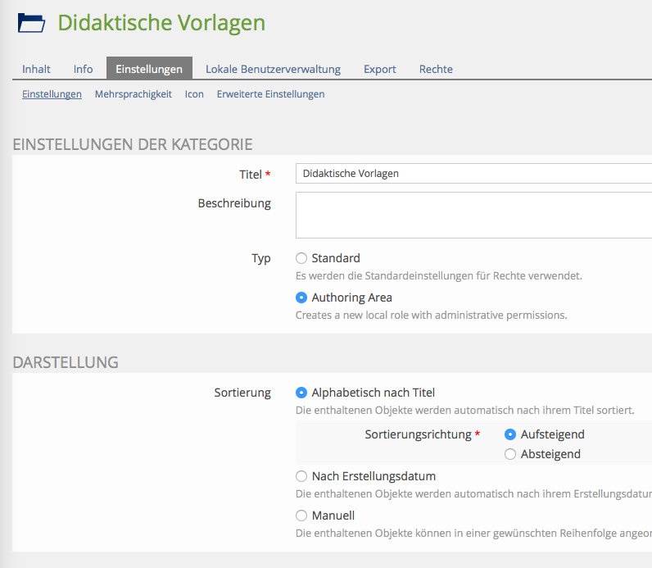The width and height of the screenshot is (652, 568).
Task: Select the Authoring Area radio button
Action: tap(301, 298)
